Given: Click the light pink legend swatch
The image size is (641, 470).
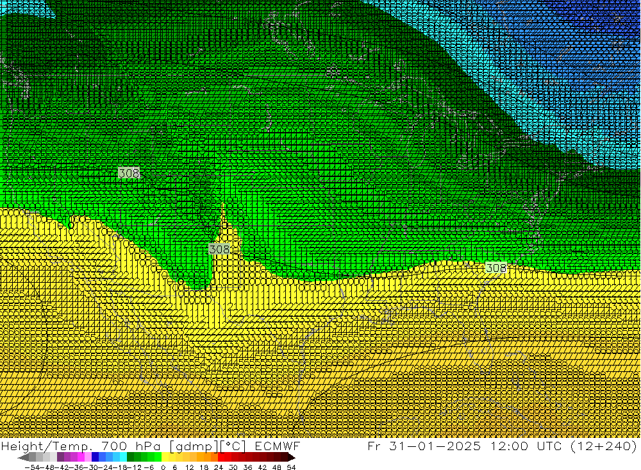Looking at the screenshot, I should pyautogui.click(x=88, y=457).
